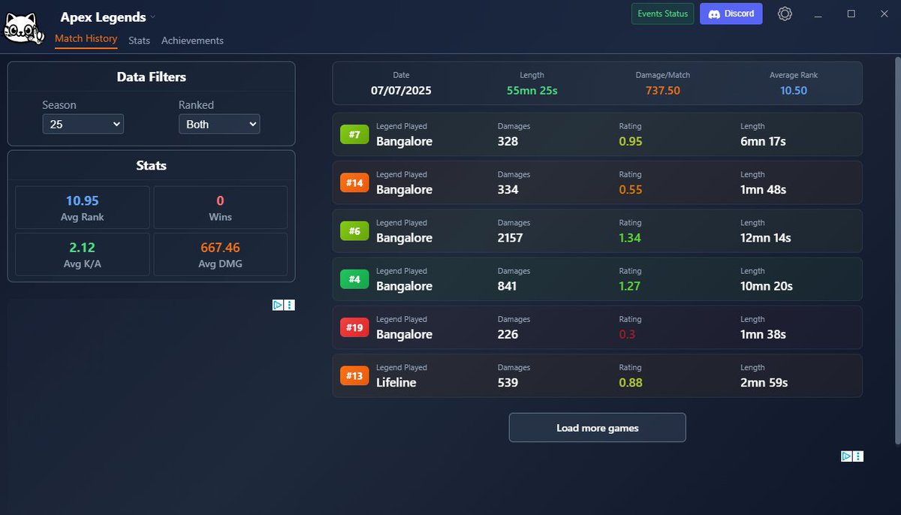901x515 pixels.
Task: Switch to the Match History tab
Action: [86, 39]
